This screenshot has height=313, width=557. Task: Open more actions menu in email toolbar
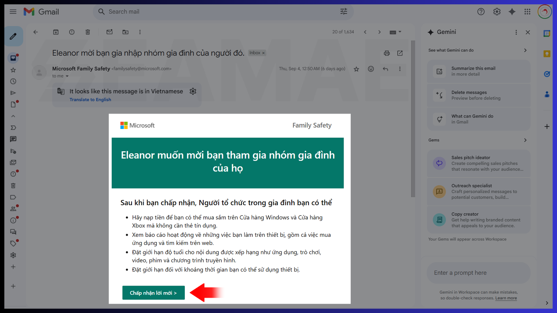pyautogui.click(x=140, y=32)
